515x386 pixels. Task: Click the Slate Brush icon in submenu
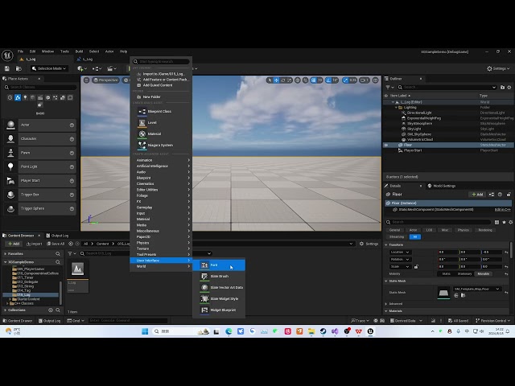click(204, 277)
